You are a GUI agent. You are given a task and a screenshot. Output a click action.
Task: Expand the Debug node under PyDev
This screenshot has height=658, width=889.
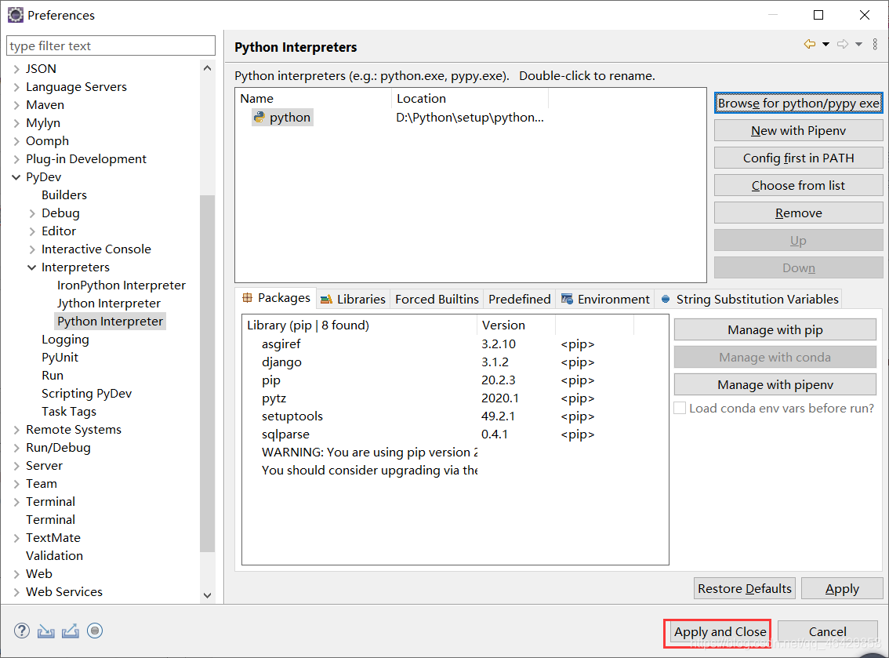[32, 214]
